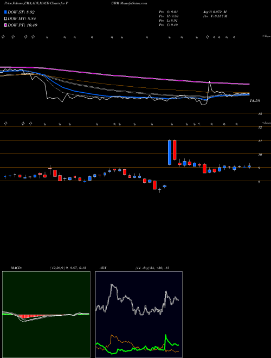This screenshot has height=358, width=271.
Task: Click the 13 price axis label
Action: tap(260, 114)
